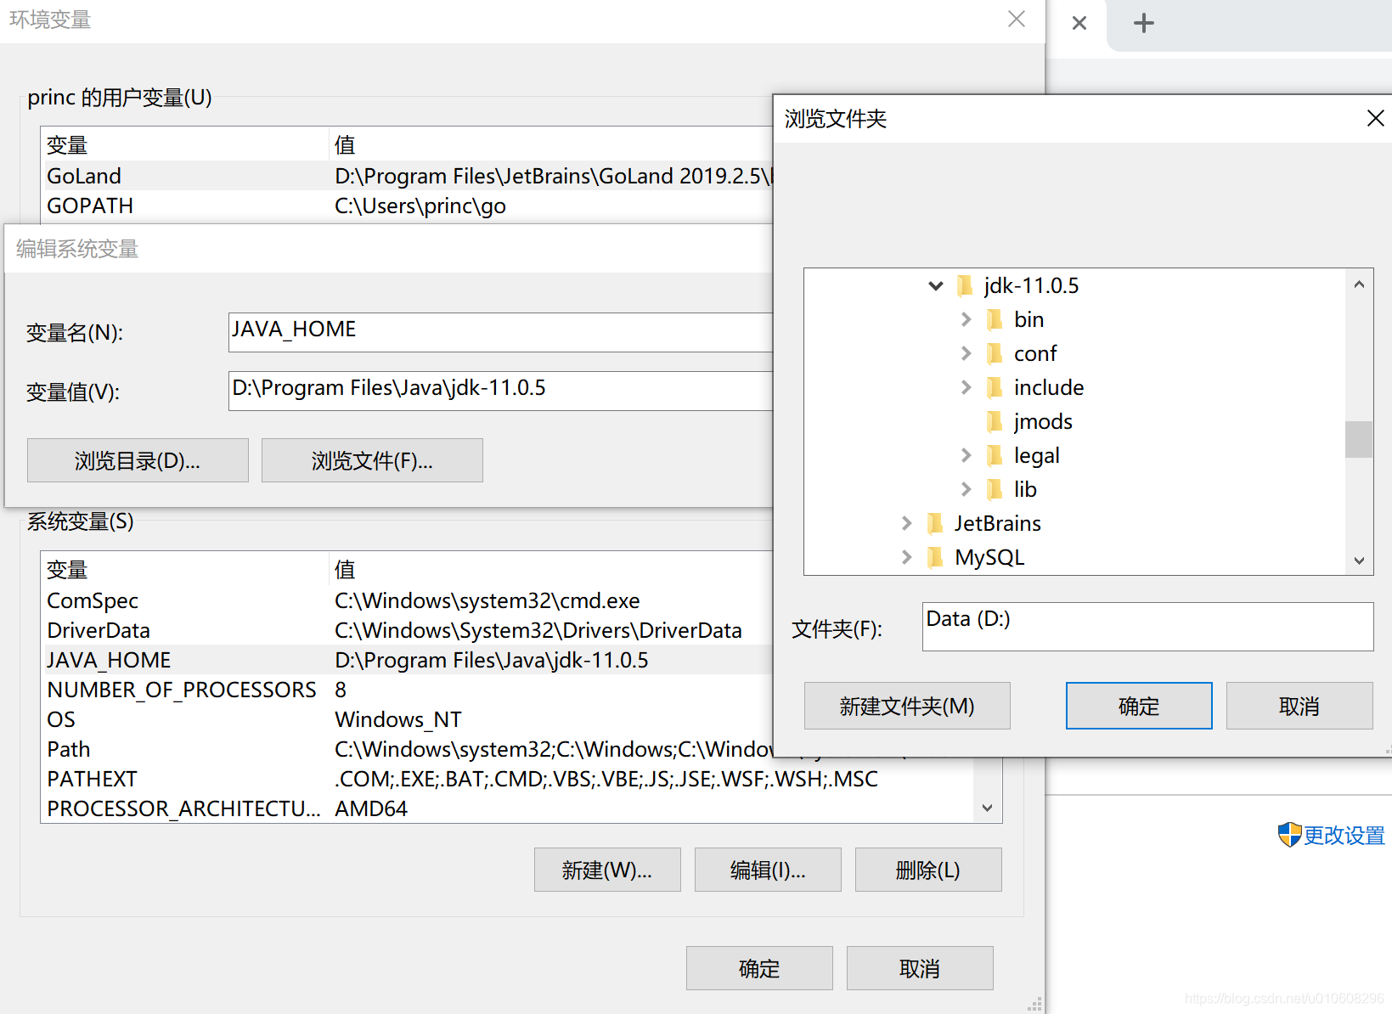
Task: Click 新建(W)... for system variables
Action: click(x=607, y=870)
